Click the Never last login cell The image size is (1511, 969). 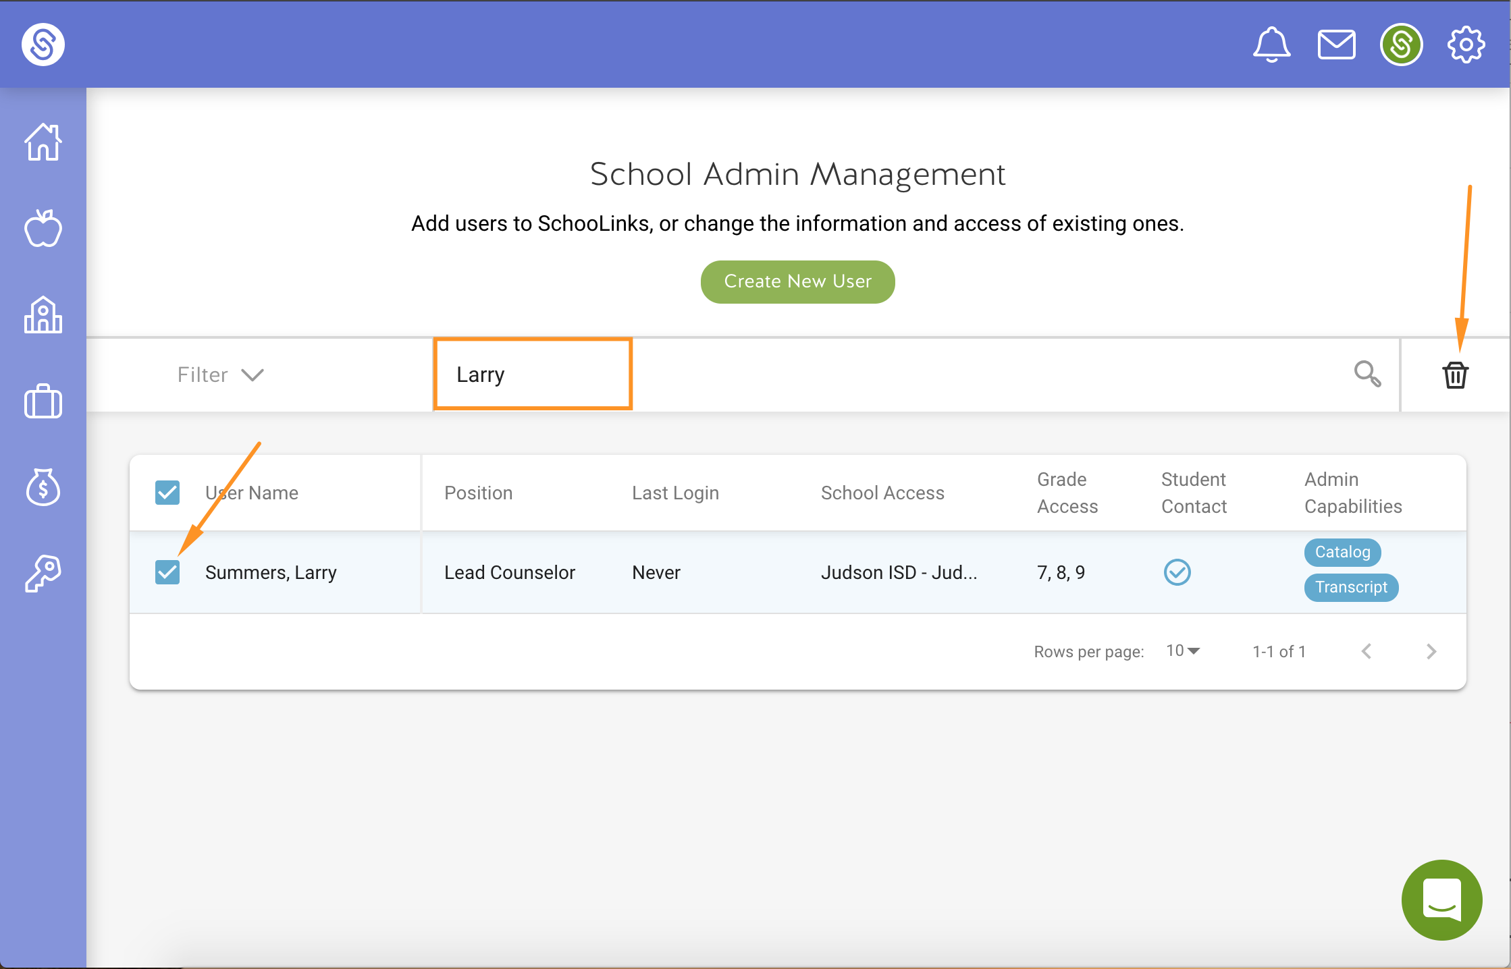[x=656, y=572]
